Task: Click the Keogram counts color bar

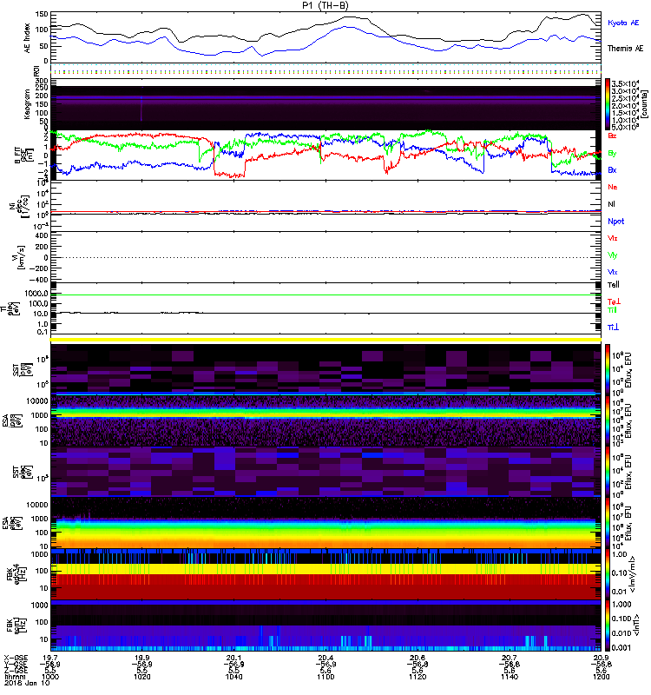Action: pyautogui.click(x=608, y=104)
